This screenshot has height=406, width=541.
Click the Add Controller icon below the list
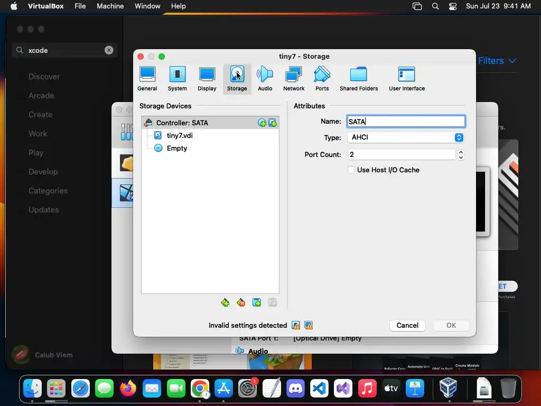click(225, 303)
